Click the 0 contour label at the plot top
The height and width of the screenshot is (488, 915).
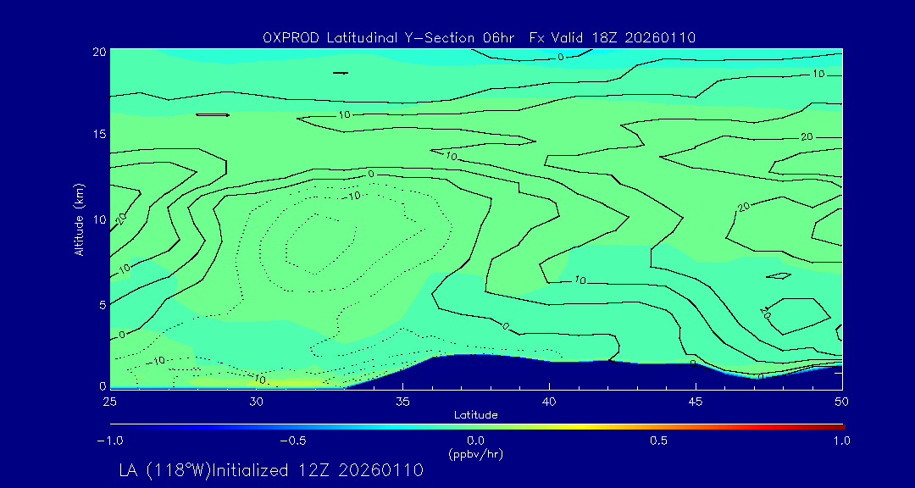pos(560,58)
